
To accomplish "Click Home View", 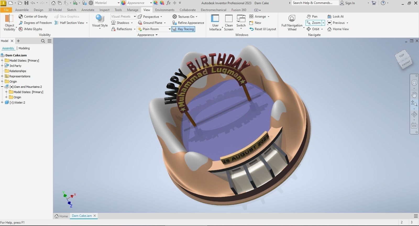I will click(x=338, y=29).
